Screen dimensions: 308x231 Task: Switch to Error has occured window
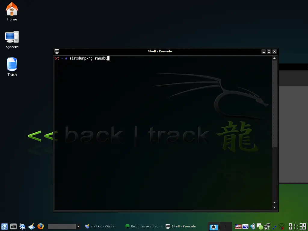144,226
